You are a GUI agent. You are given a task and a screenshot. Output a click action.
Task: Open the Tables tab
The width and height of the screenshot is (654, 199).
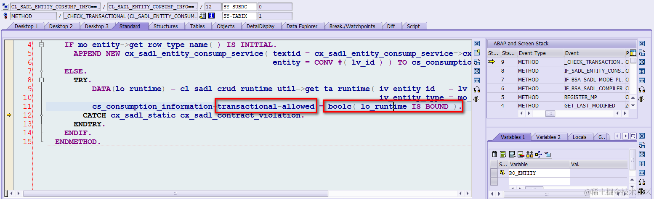[x=197, y=26]
